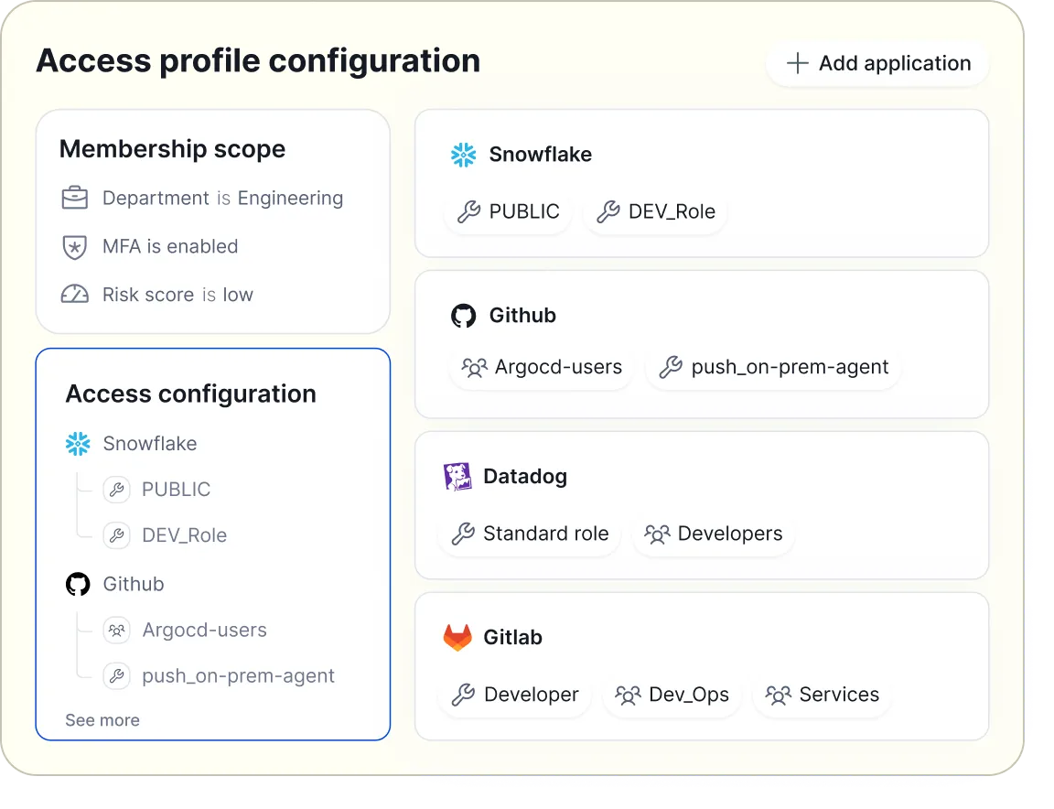Click the Access profile configuration title

(x=258, y=61)
